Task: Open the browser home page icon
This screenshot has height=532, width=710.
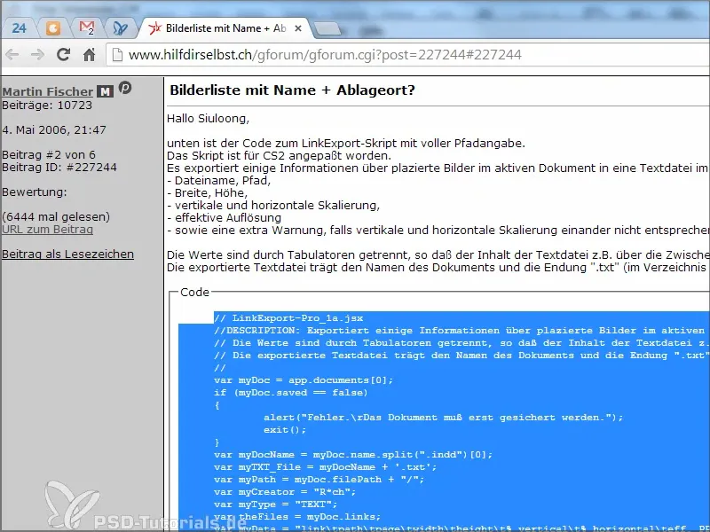Action: (x=90, y=55)
